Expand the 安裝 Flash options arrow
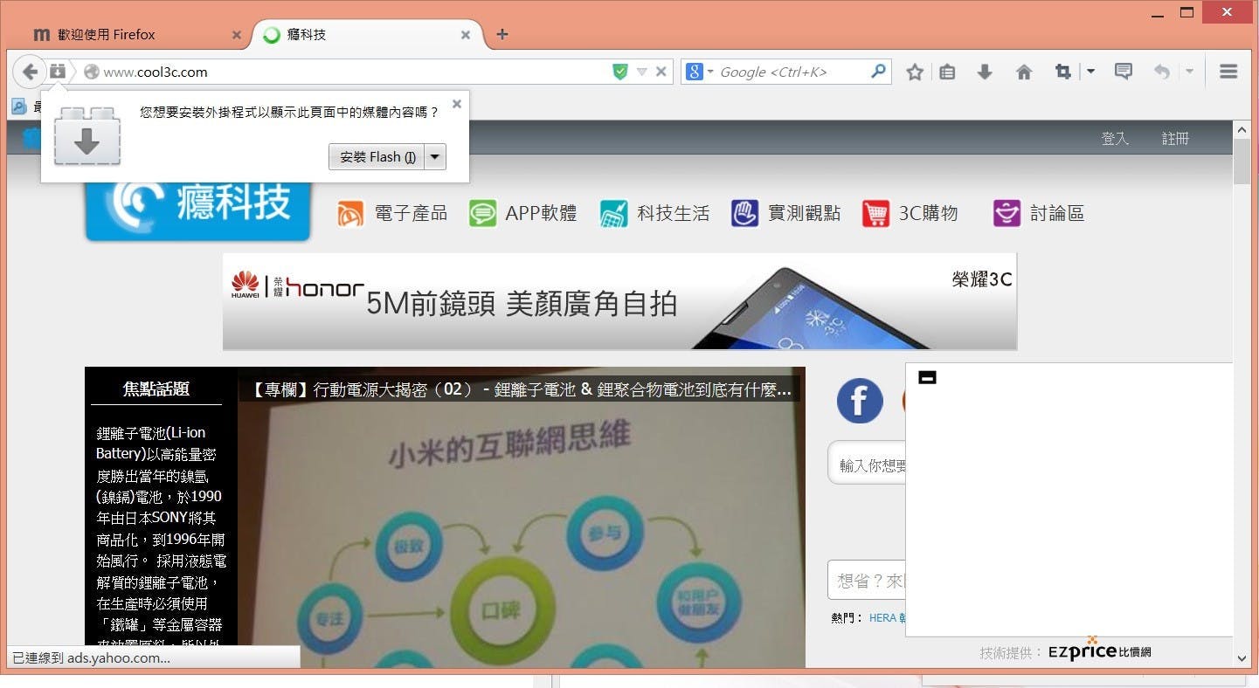The height and width of the screenshot is (688, 1259). (x=435, y=157)
